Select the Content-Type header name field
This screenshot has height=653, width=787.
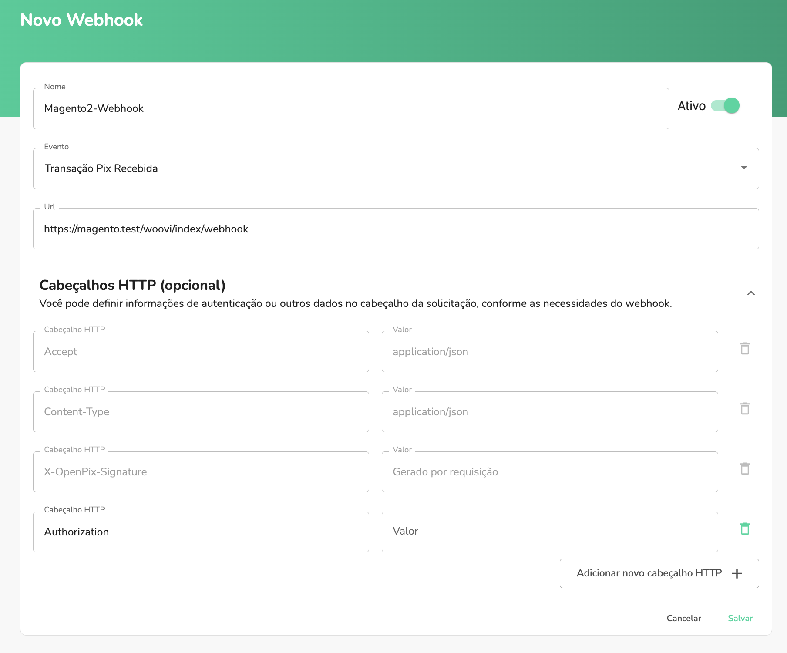coord(201,411)
